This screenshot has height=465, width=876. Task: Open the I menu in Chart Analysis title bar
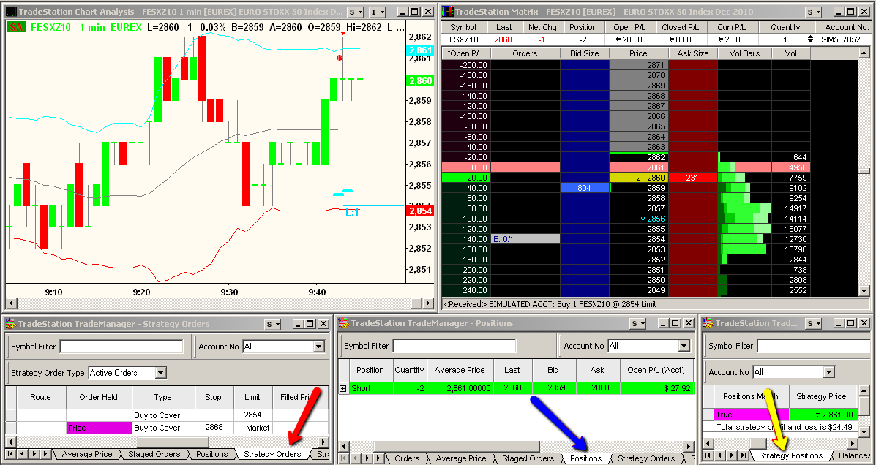(377, 11)
